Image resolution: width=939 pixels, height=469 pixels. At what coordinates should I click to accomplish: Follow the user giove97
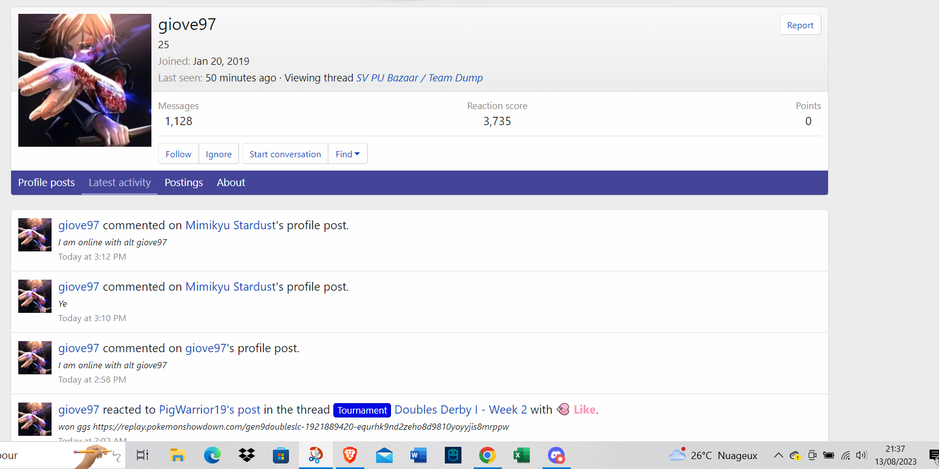tap(178, 154)
